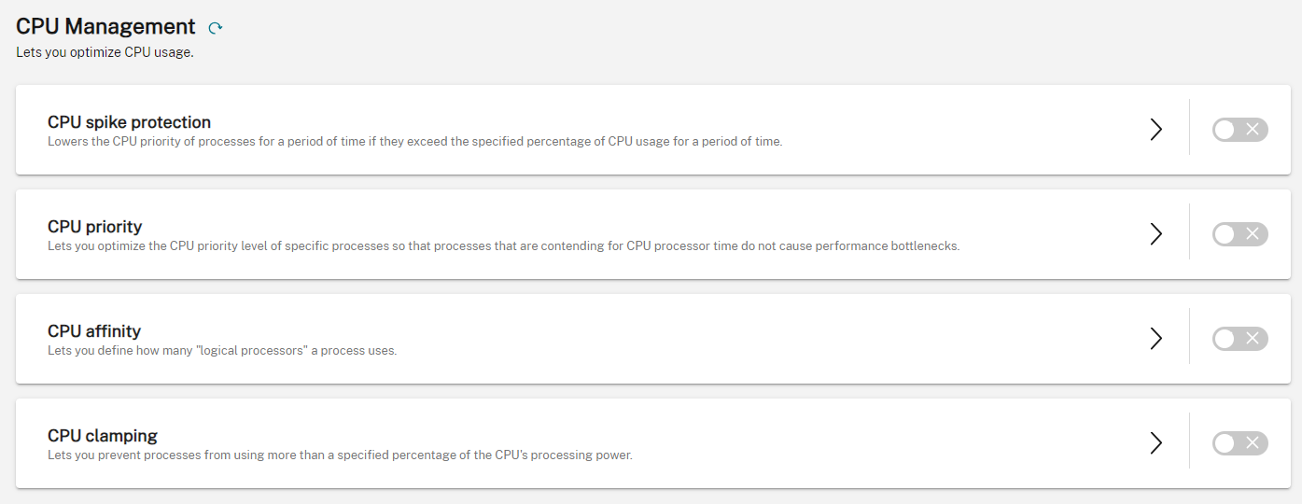This screenshot has height=504, width=1302.
Task: Open the CPU affinity title
Action: click(x=94, y=331)
